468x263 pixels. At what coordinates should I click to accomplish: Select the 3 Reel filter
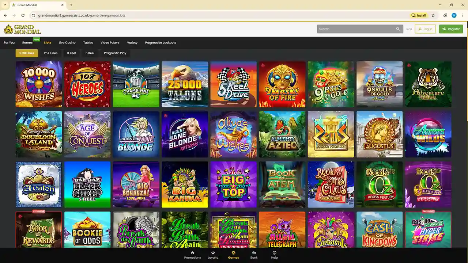click(71, 53)
